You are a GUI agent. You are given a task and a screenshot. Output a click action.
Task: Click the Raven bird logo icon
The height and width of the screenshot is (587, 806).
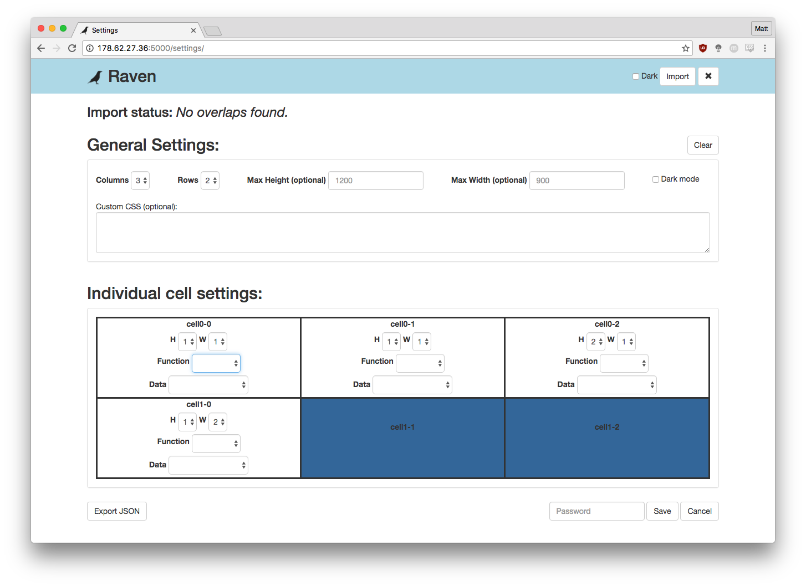click(x=95, y=77)
